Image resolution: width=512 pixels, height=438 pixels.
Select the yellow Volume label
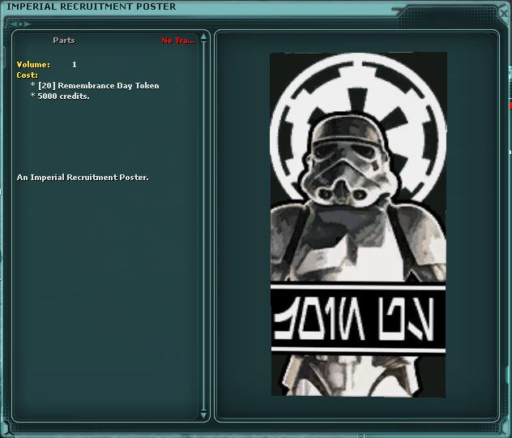click(x=33, y=64)
